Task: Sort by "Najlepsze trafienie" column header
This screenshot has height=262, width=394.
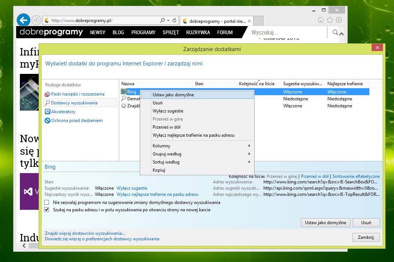Action: click(x=347, y=83)
